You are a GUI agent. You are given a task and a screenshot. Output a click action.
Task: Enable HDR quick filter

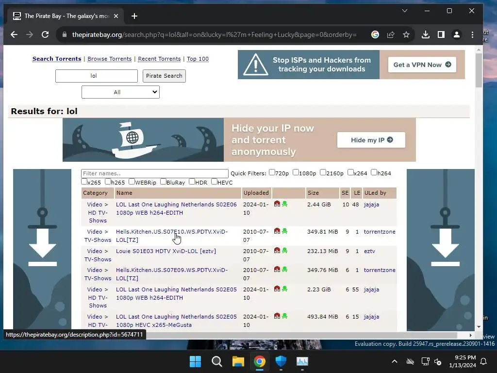pos(192,182)
